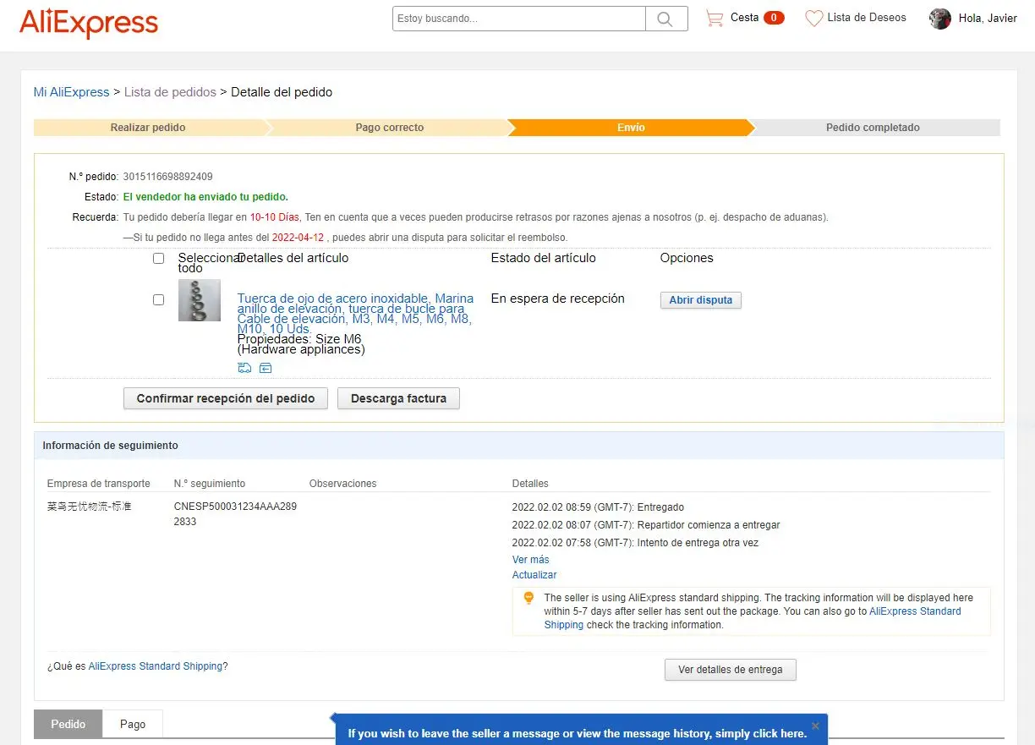Switch to the Pedido tab
The height and width of the screenshot is (745, 1035).
[68, 724]
